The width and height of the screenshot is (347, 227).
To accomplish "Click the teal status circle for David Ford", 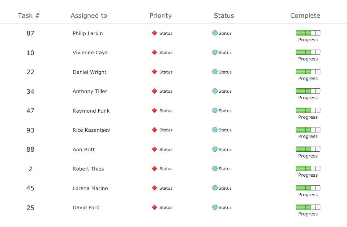I will [215, 207].
